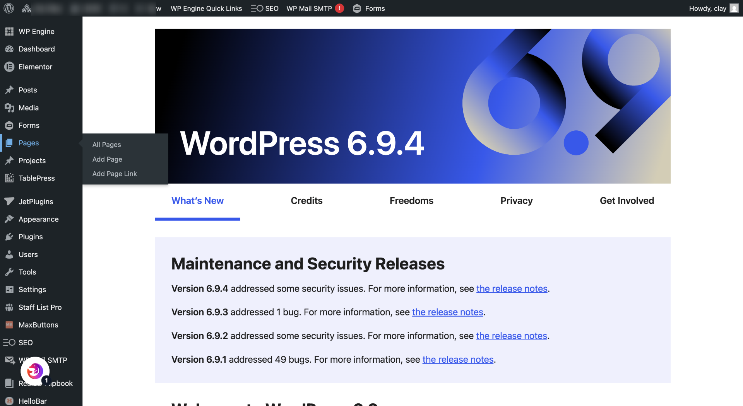
Task: Open Pages in the sidebar
Action: (x=41, y=143)
